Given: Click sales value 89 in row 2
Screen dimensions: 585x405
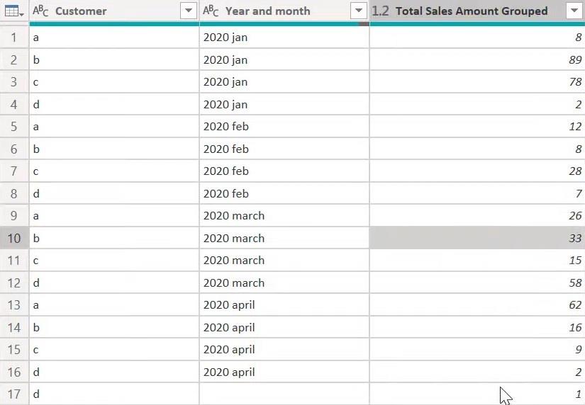Looking at the screenshot, I should click(x=477, y=59).
